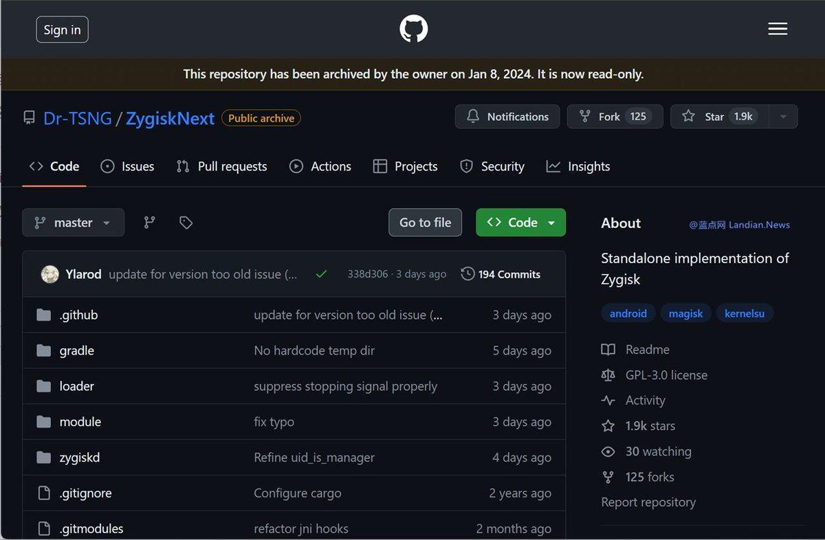Screen dimensions: 825x540
Task: Click the Report repository link
Action: click(x=648, y=502)
